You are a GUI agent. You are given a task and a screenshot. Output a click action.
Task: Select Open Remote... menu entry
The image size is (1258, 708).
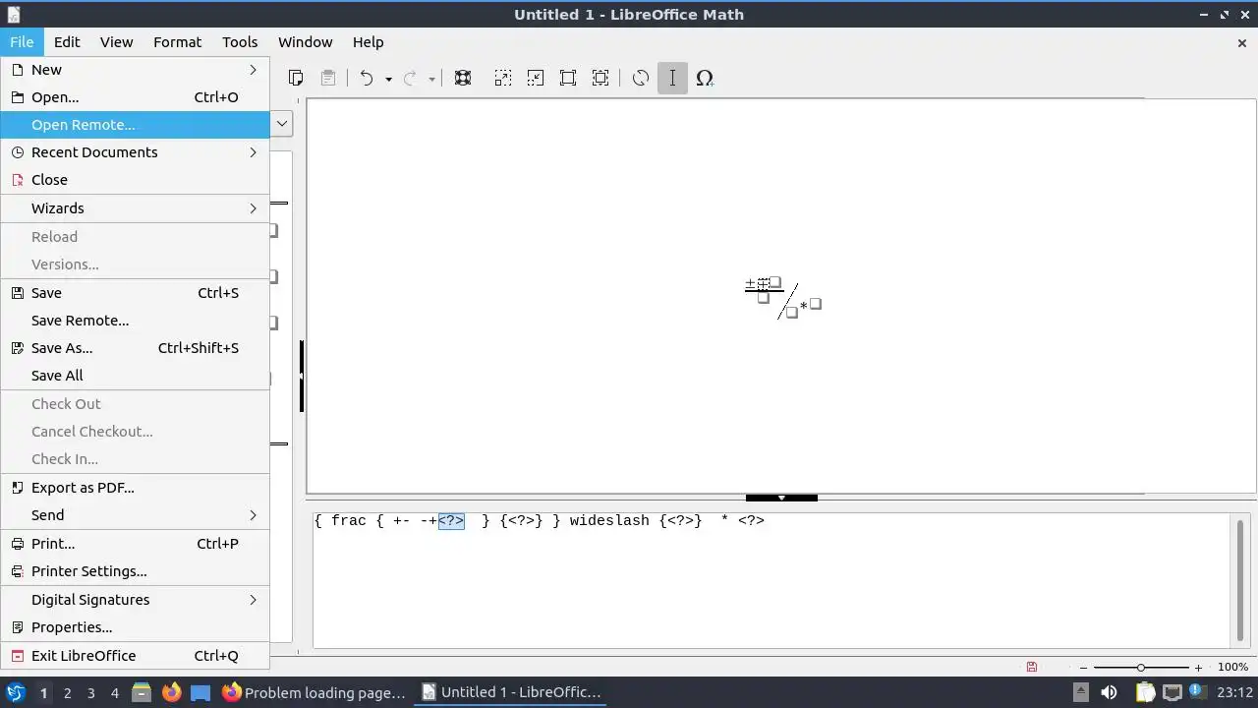click(x=135, y=125)
